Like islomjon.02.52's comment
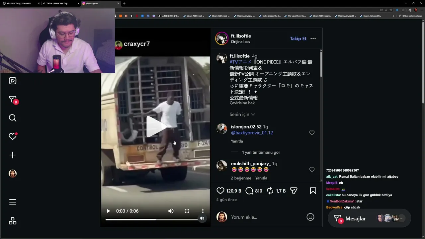The width and height of the screenshot is (425, 239). coord(312,133)
